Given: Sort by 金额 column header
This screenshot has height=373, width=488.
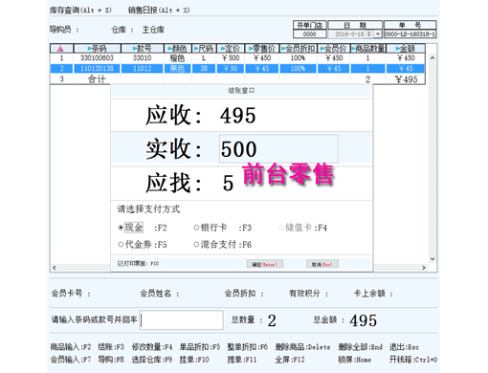Looking at the screenshot, I should [406, 49].
